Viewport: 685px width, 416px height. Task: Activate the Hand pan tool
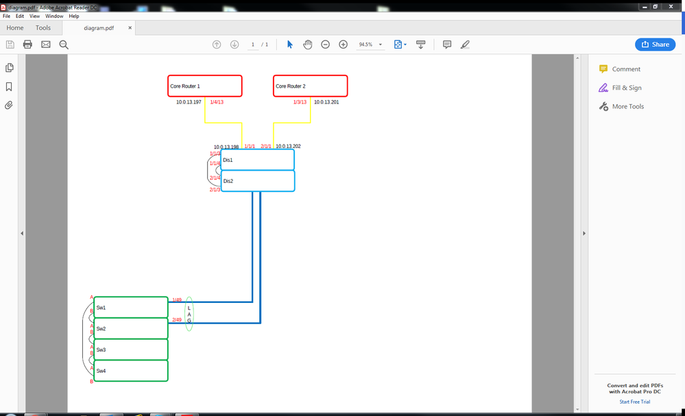point(308,45)
